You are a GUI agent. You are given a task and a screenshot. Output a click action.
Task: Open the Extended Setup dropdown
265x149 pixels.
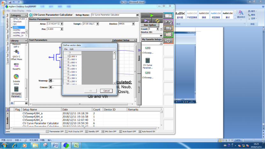(x=124, y=40)
